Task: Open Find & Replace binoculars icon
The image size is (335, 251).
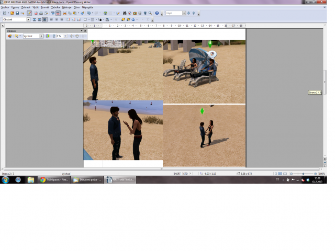Action: [x=125, y=13]
